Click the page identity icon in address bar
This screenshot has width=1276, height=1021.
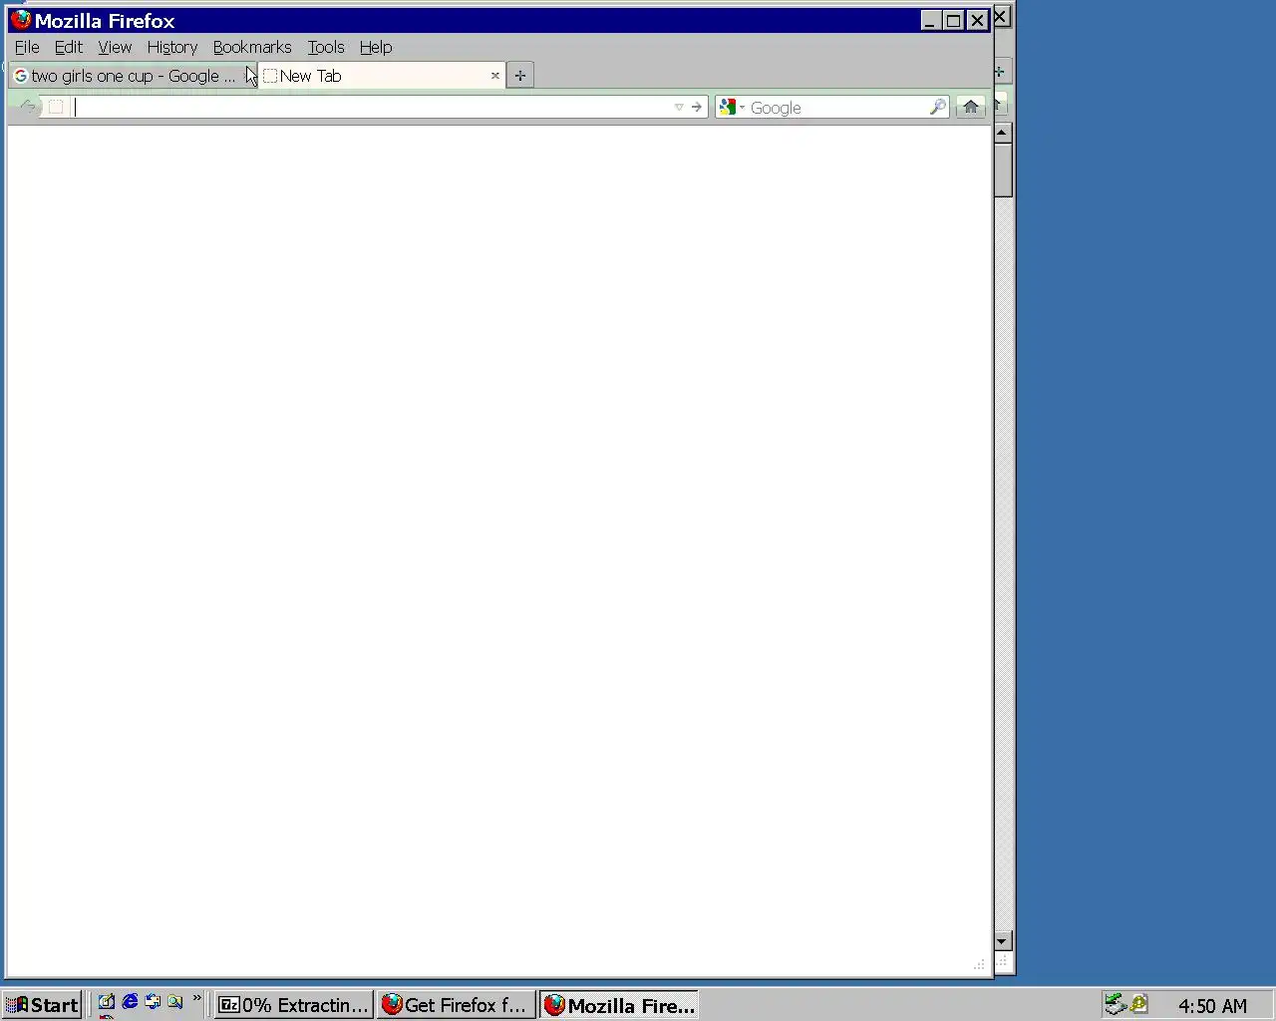[56, 107]
